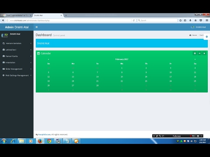The height and width of the screenshot is (157, 210).
Task: Click the browser Search input field
Action: point(157,20)
